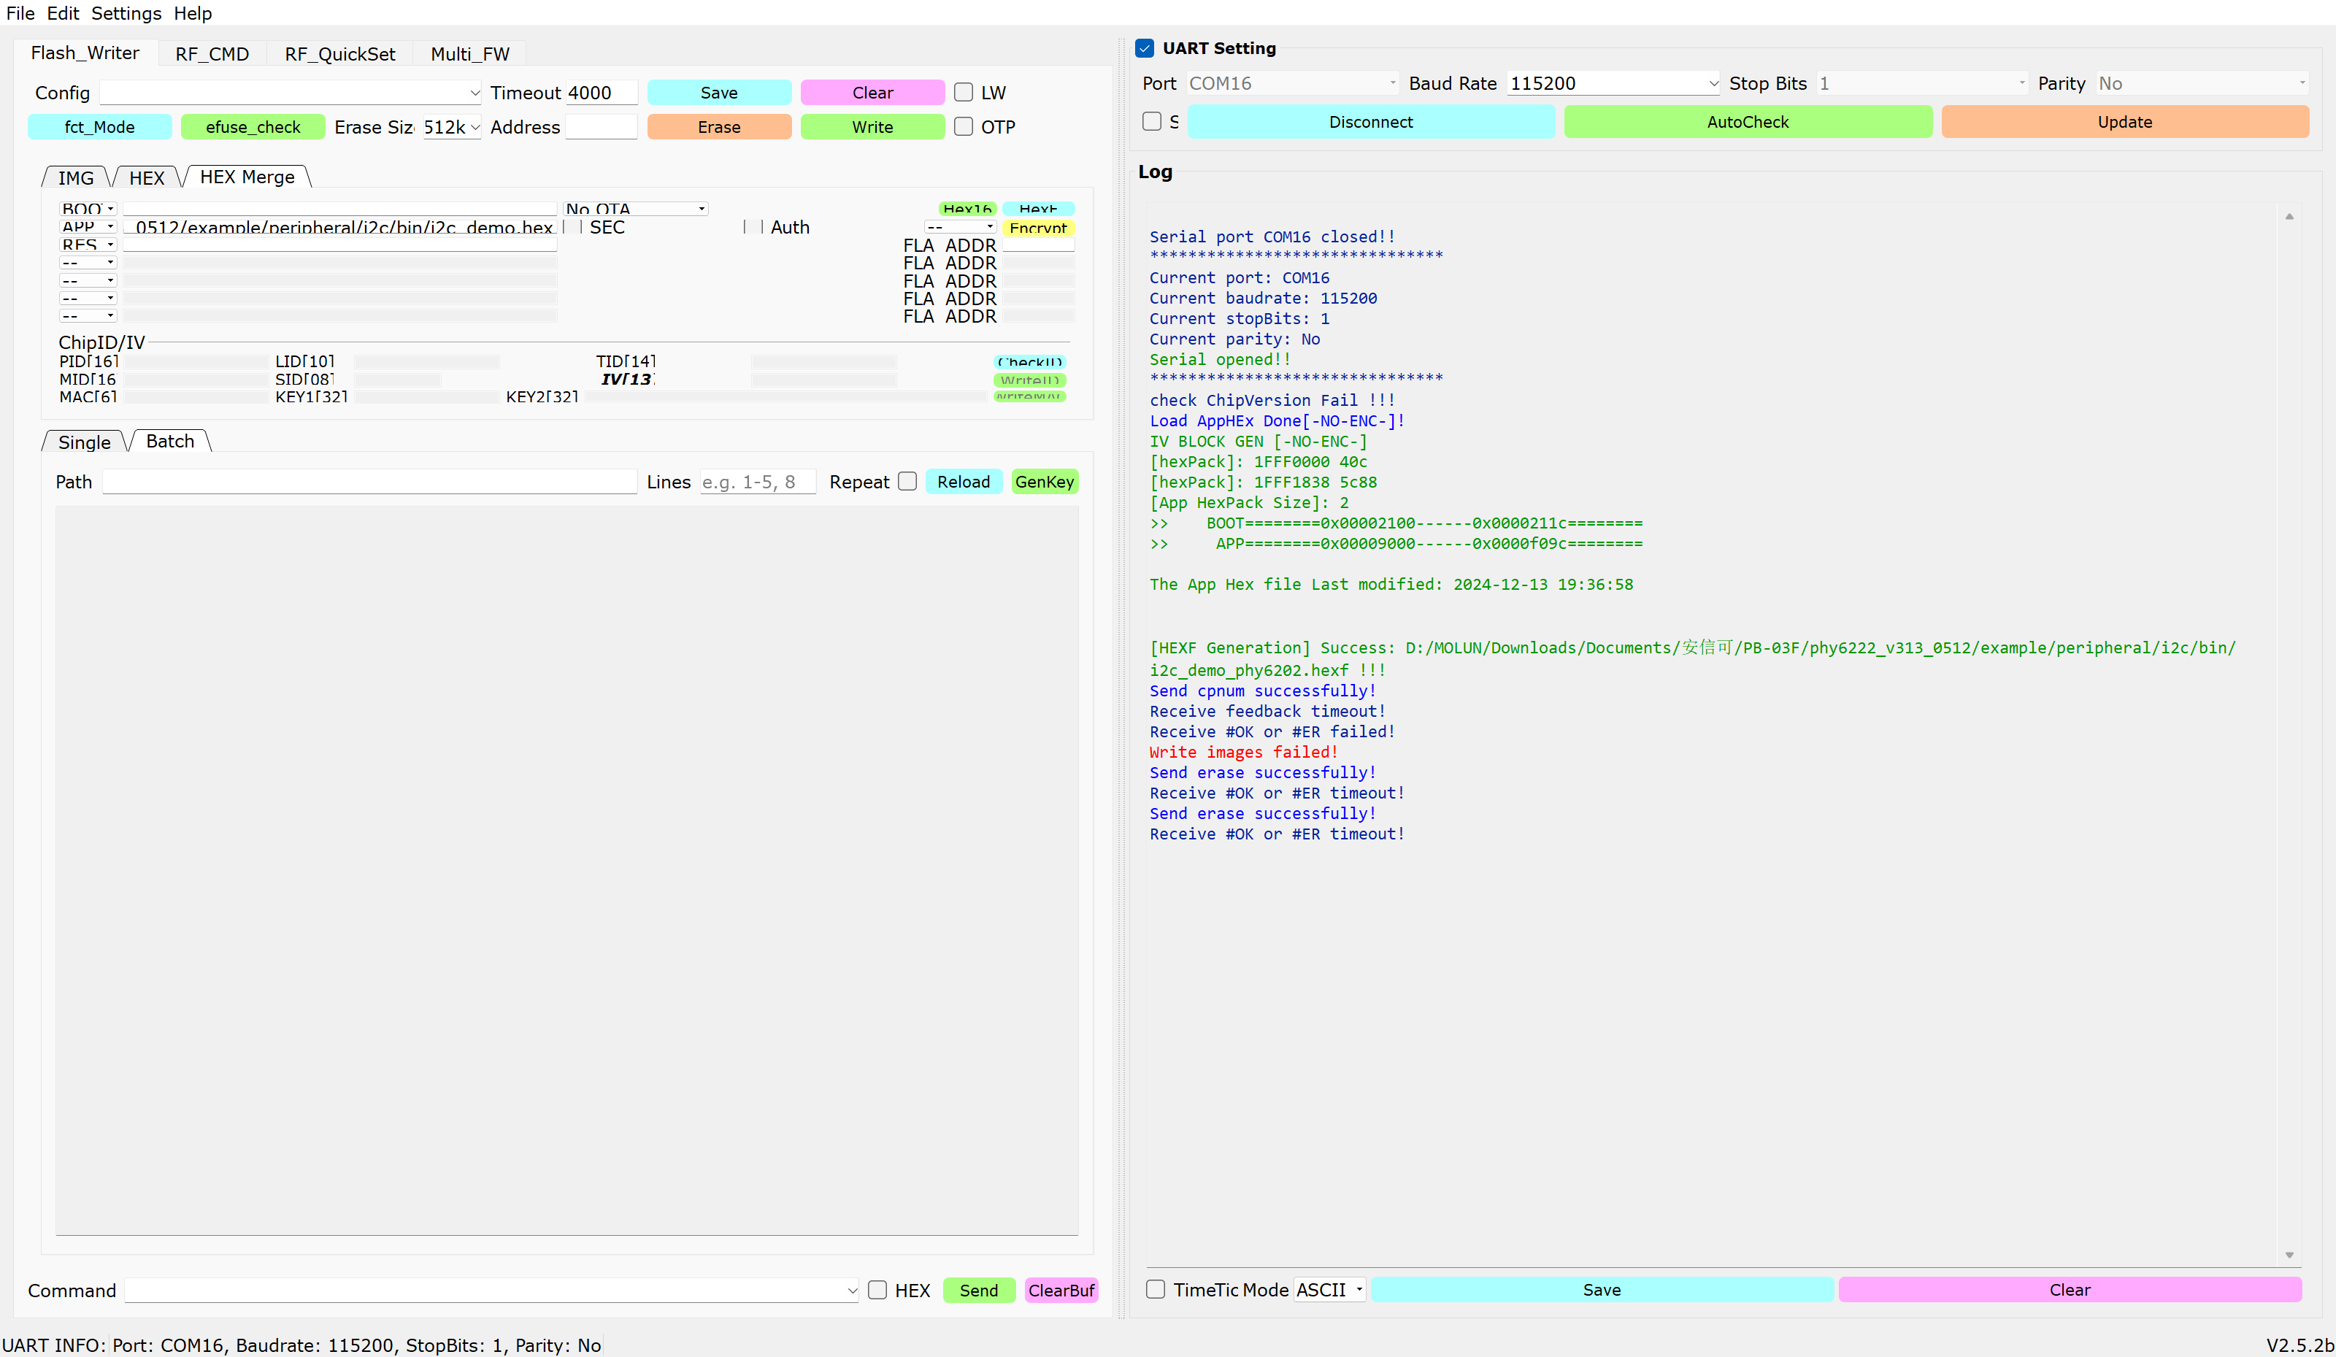Click the Path input field
Image resolution: width=2336 pixels, height=1357 pixels.
370,481
